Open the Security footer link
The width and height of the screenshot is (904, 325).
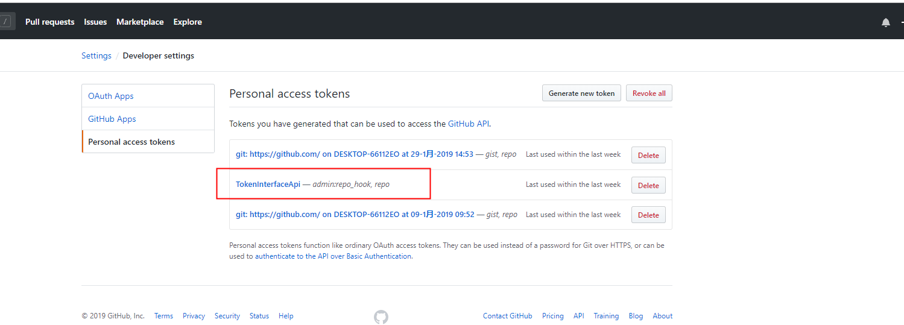pyautogui.click(x=227, y=316)
